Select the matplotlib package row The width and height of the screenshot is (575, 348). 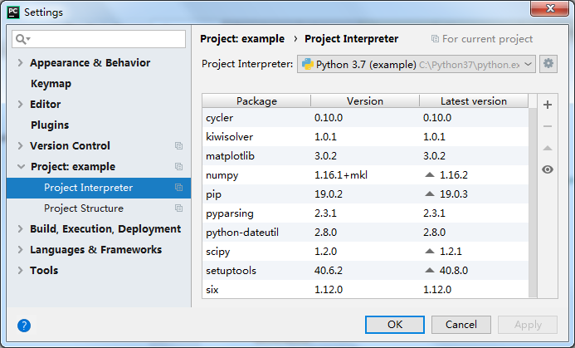(x=365, y=155)
